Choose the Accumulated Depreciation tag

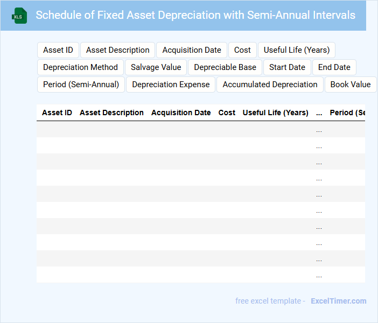pos(270,85)
